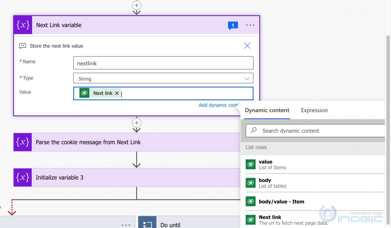Click the comment bubble icon above Name field
Image resolution: width=391 pixels, height=228 pixels.
coord(23,45)
